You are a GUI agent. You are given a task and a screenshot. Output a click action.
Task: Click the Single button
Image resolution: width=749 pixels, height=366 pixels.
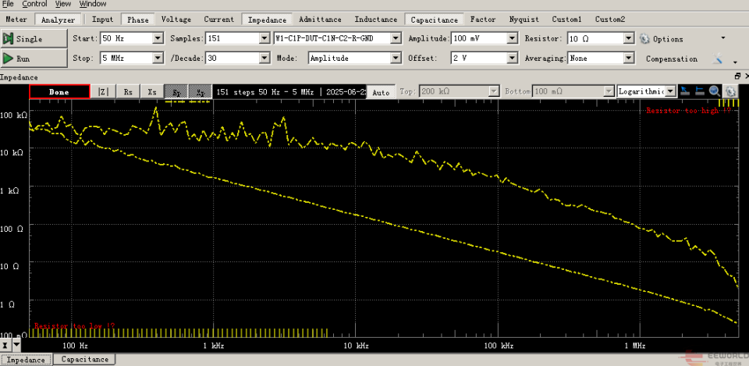(x=34, y=39)
